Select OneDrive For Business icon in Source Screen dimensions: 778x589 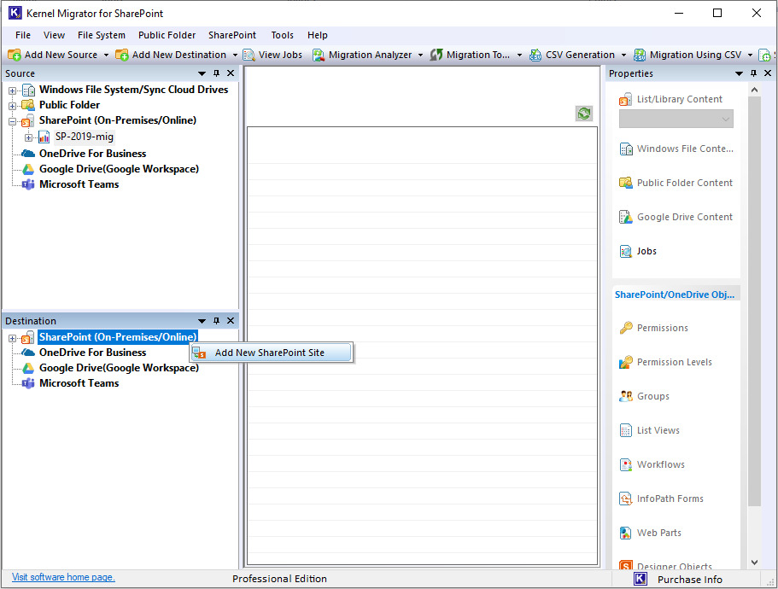click(28, 154)
